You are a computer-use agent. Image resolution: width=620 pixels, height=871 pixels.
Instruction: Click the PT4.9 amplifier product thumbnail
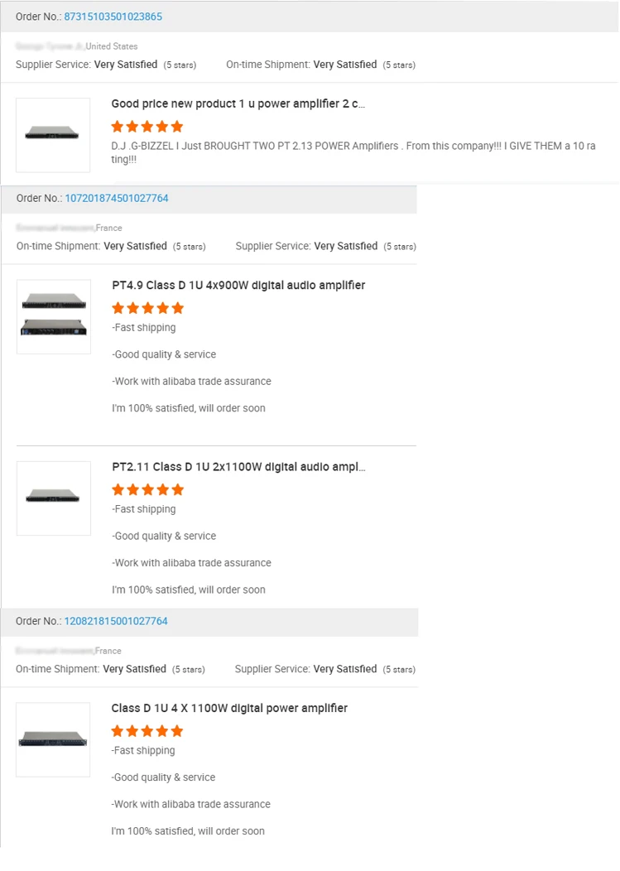coord(54,316)
